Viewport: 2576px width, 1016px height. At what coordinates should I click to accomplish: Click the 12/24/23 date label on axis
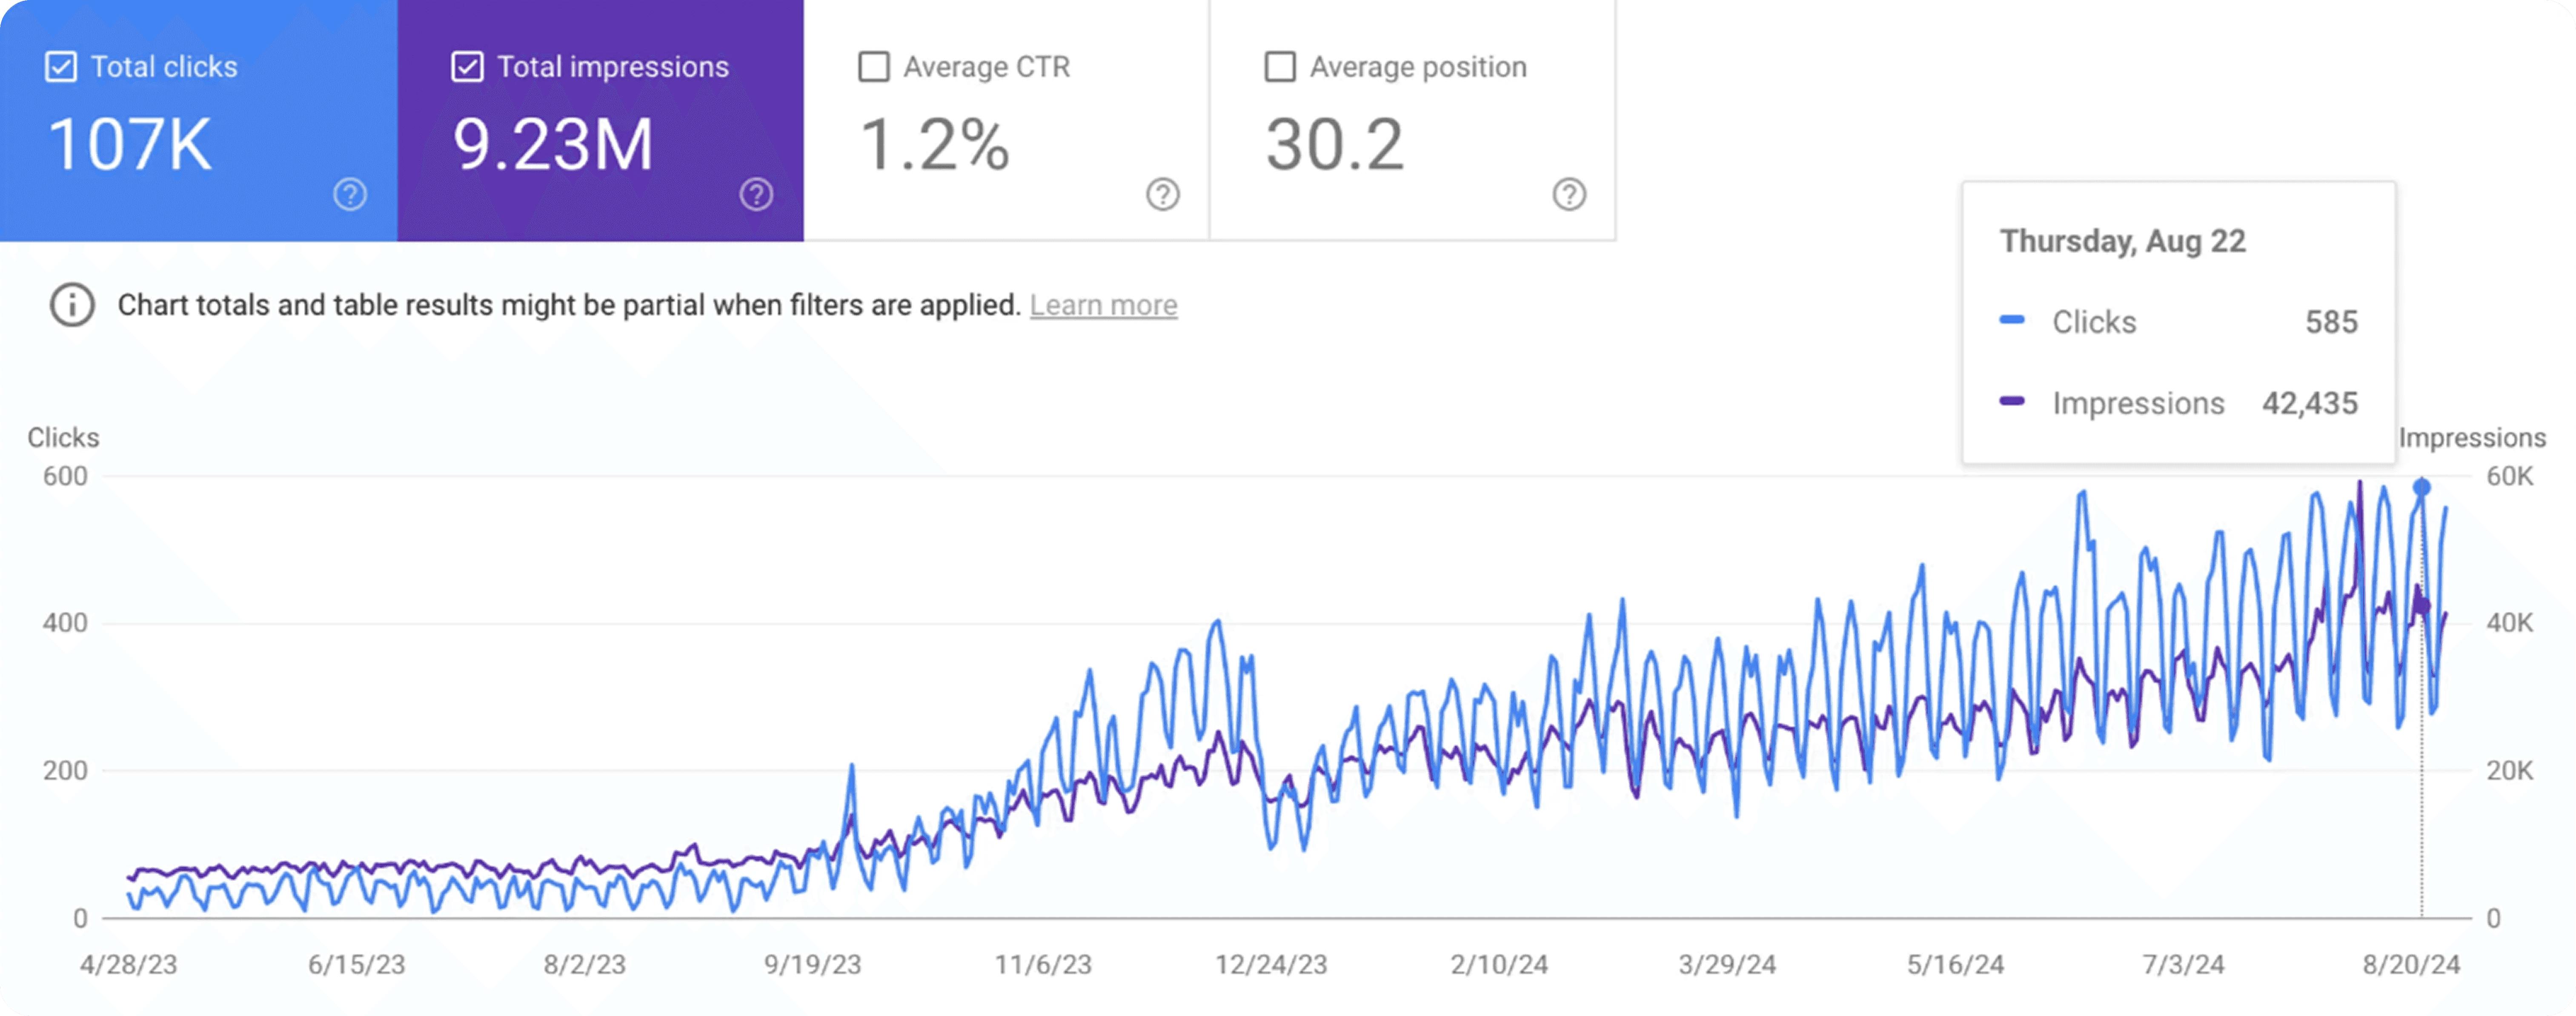(1270, 965)
